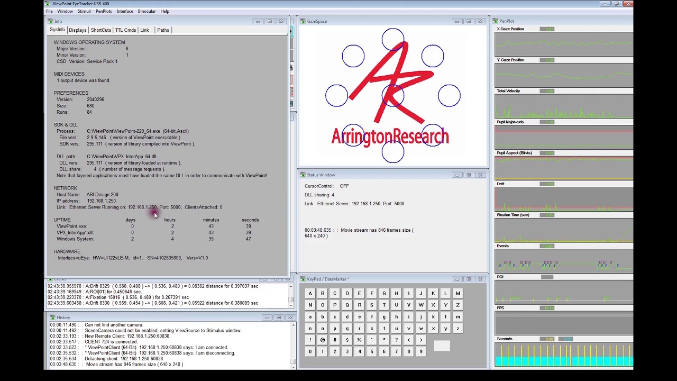Click 'CLIENT 724 is connected.' in History
The height and width of the screenshot is (381, 677).
click(112, 342)
